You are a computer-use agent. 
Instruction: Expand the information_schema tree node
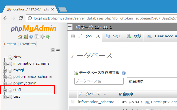pyautogui.click(x=5, y=64)
